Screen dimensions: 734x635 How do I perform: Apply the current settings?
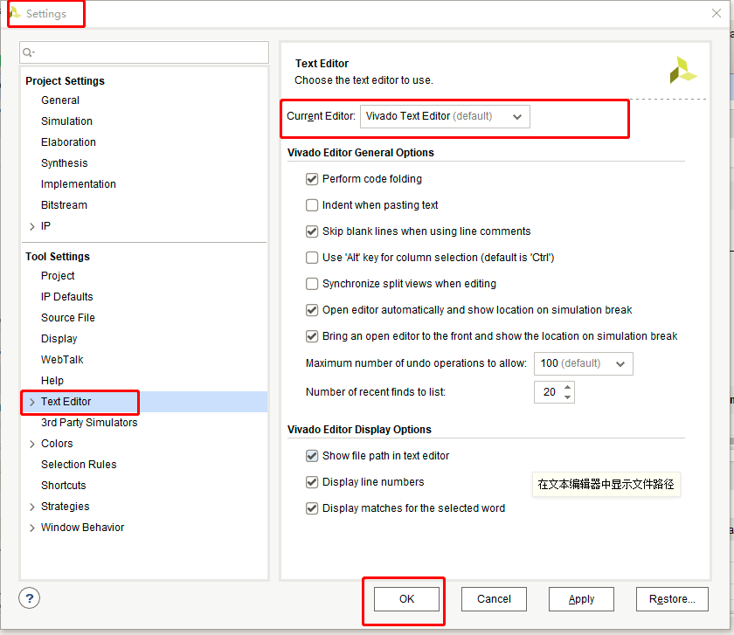581,599
